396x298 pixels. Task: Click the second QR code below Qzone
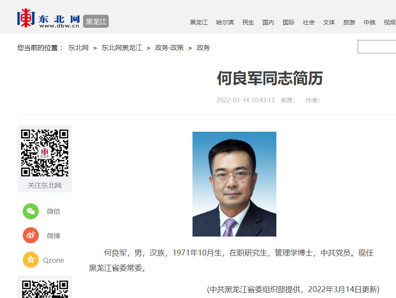click(45, 289)
